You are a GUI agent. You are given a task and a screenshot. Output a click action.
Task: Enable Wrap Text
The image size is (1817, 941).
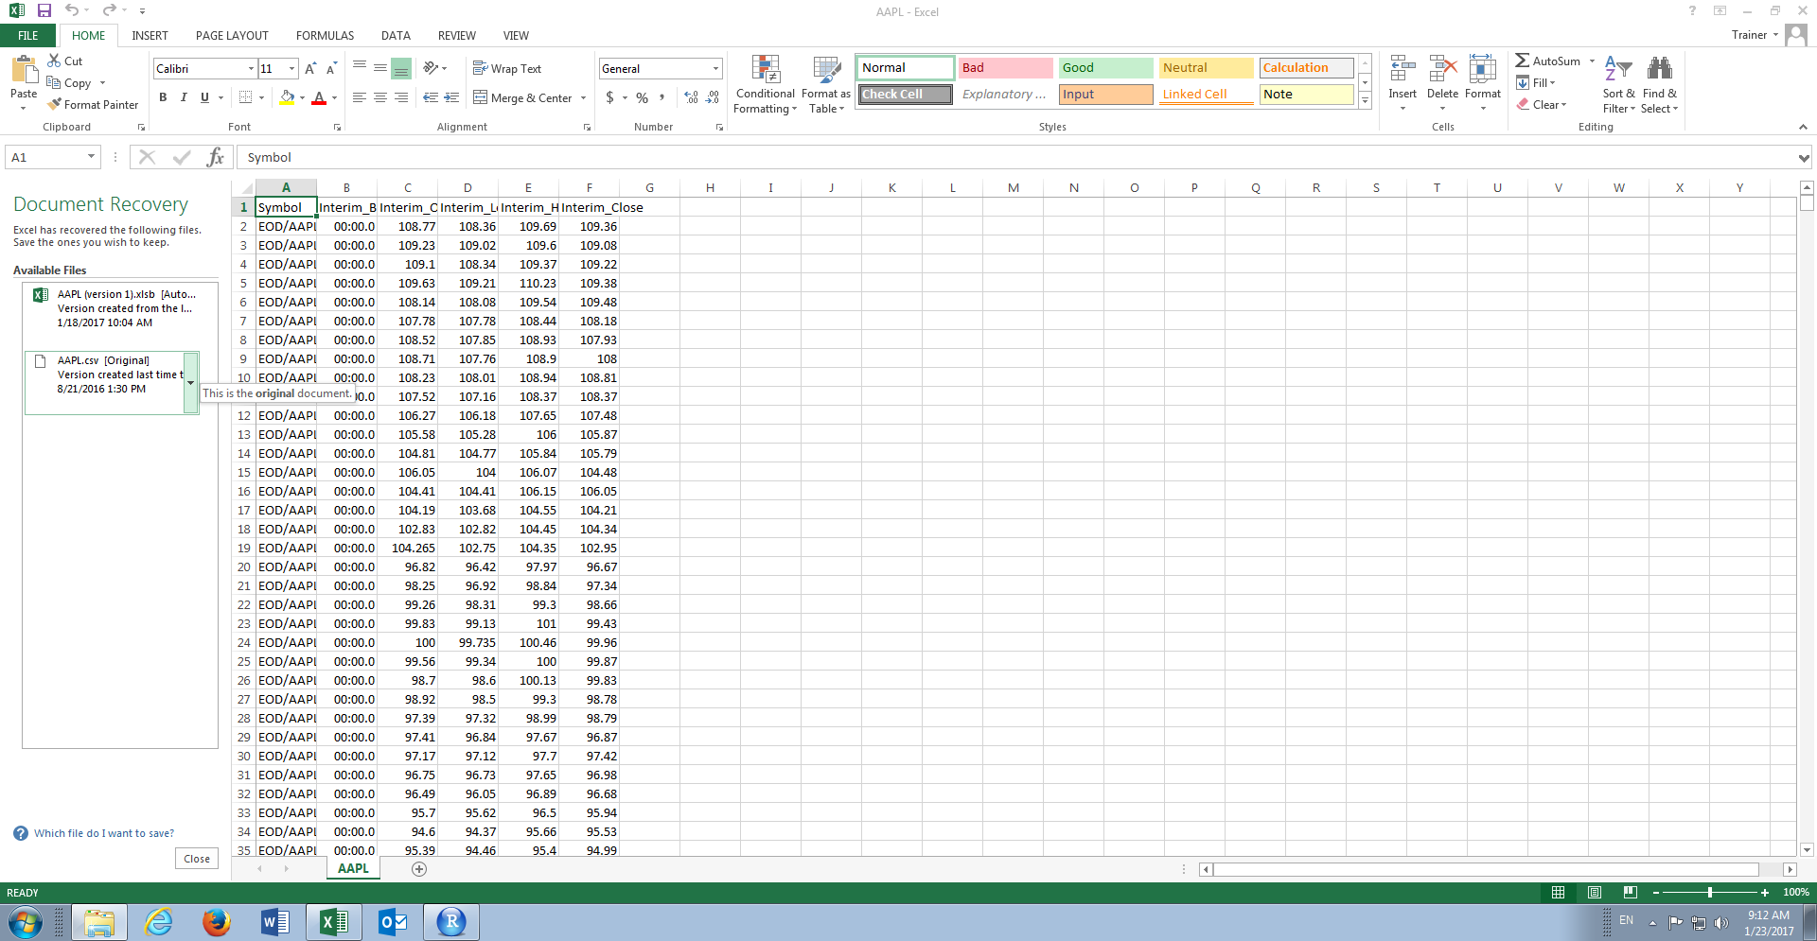508,67
